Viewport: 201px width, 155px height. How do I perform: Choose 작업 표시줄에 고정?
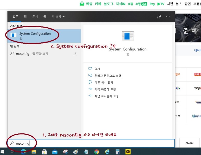point(106,96)
